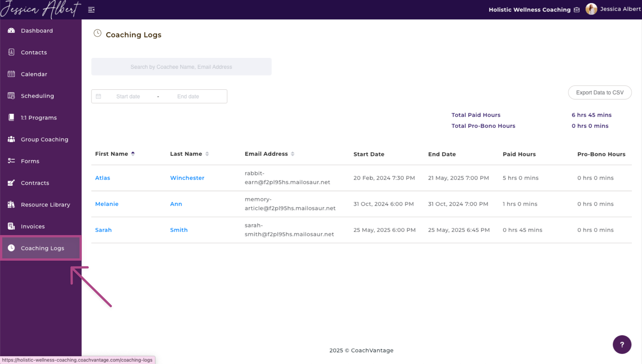
Task: Sort by Email Address using sort arrows
Action: [x=292, y=154]
